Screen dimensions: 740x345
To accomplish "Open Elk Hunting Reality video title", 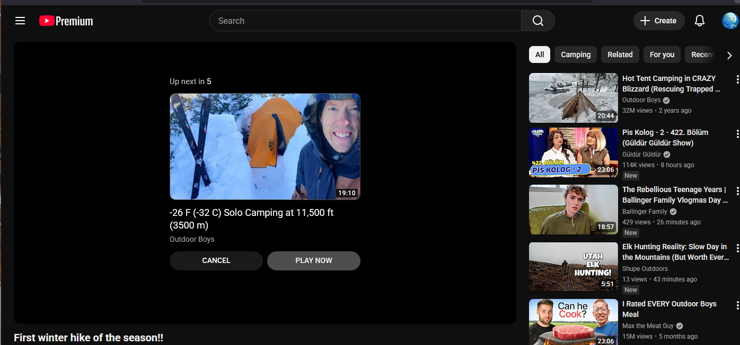I will (x=675, y=252).
